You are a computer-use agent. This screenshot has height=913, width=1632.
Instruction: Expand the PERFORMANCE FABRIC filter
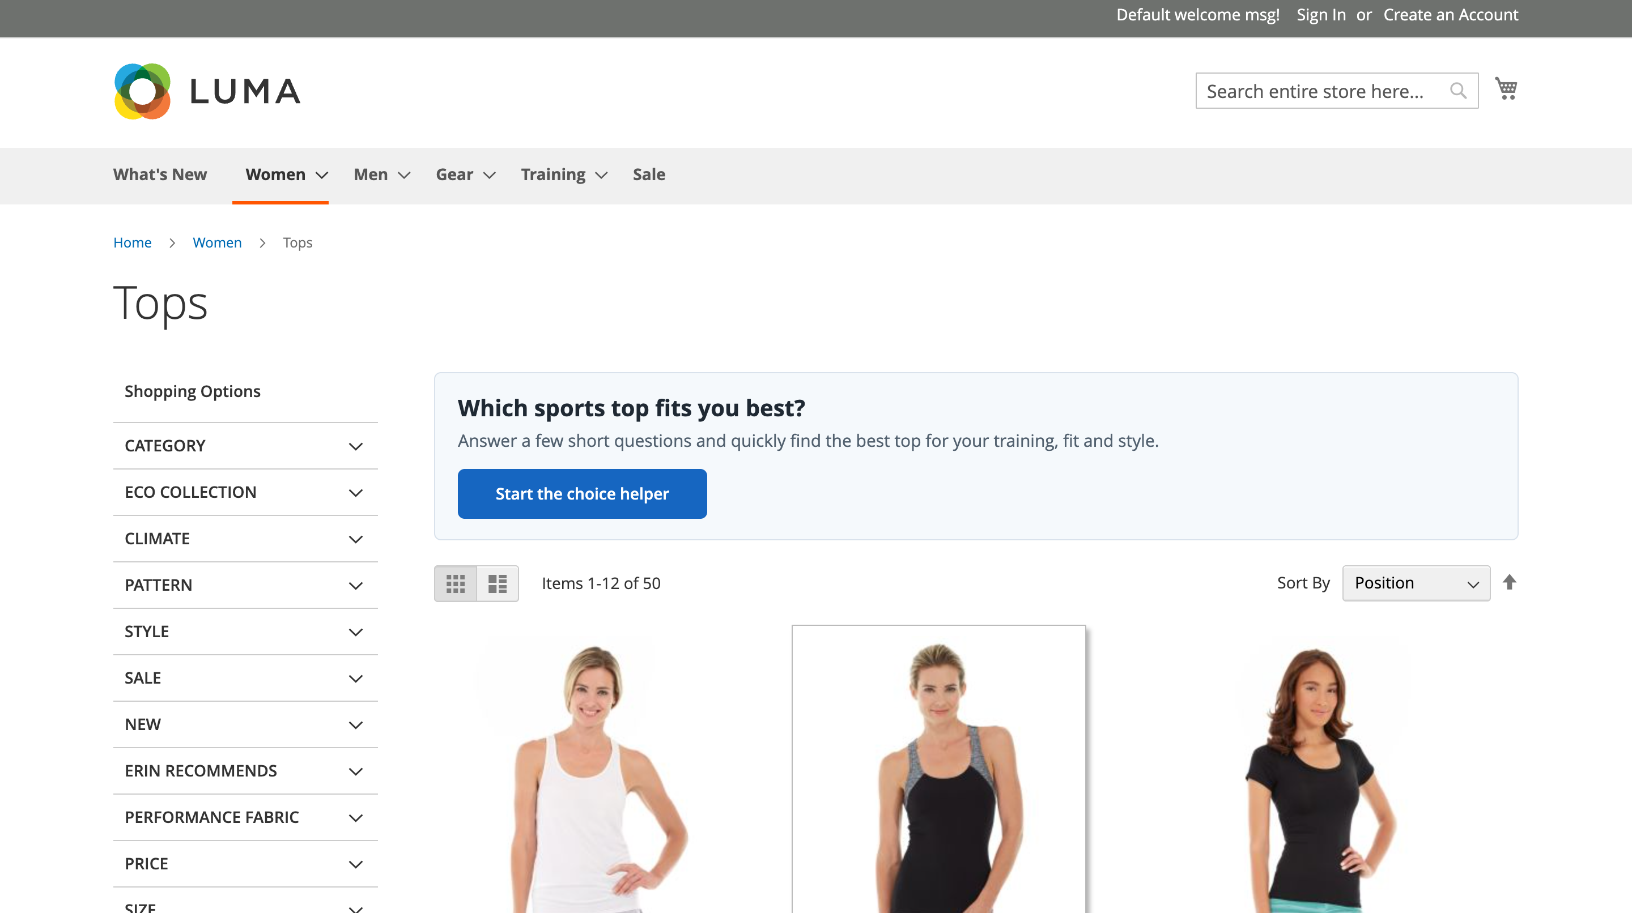point(245,817)
